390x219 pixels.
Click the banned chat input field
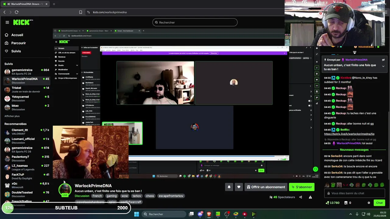click(x=355, y=193)
